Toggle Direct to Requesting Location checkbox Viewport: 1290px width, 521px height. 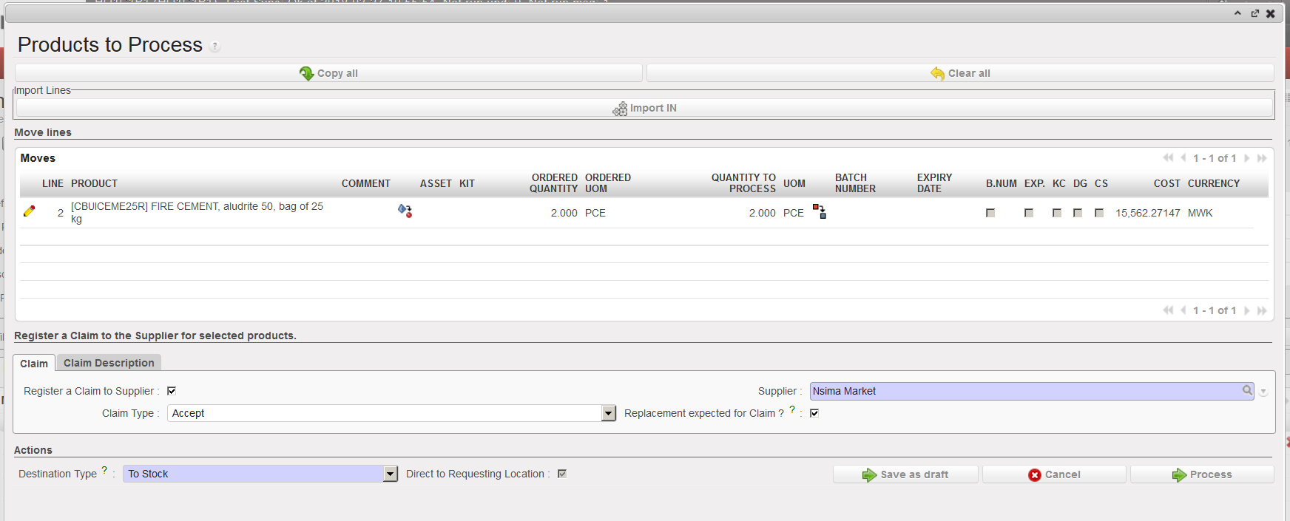coord(562,474)
